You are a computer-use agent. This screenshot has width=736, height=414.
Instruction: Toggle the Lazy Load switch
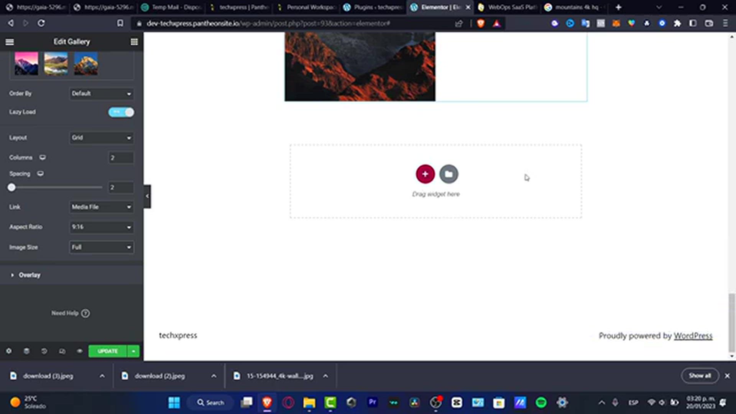[121, 112]
